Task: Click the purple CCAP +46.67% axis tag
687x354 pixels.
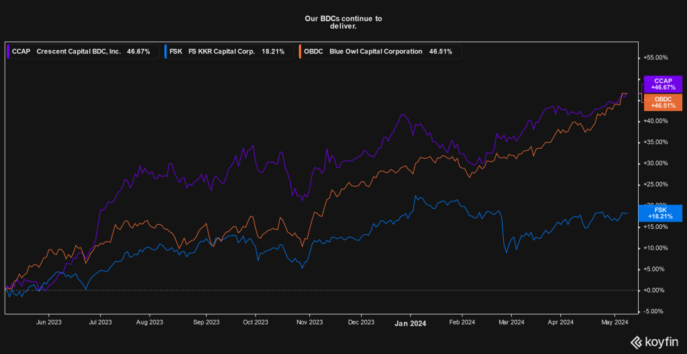Action: [663, 84]
